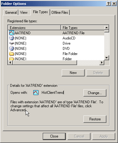This screenshot has width=118, height=143.
Task: Click the Close button at bottom
Action: click(x=54, y=136)
